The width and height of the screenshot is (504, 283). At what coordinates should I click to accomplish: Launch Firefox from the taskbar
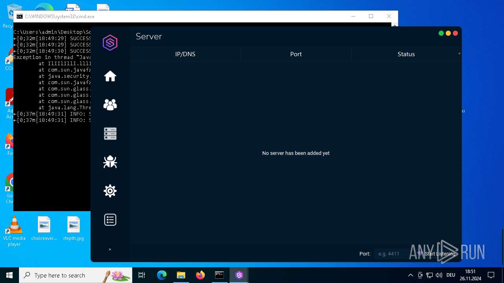tap(200, 275)
